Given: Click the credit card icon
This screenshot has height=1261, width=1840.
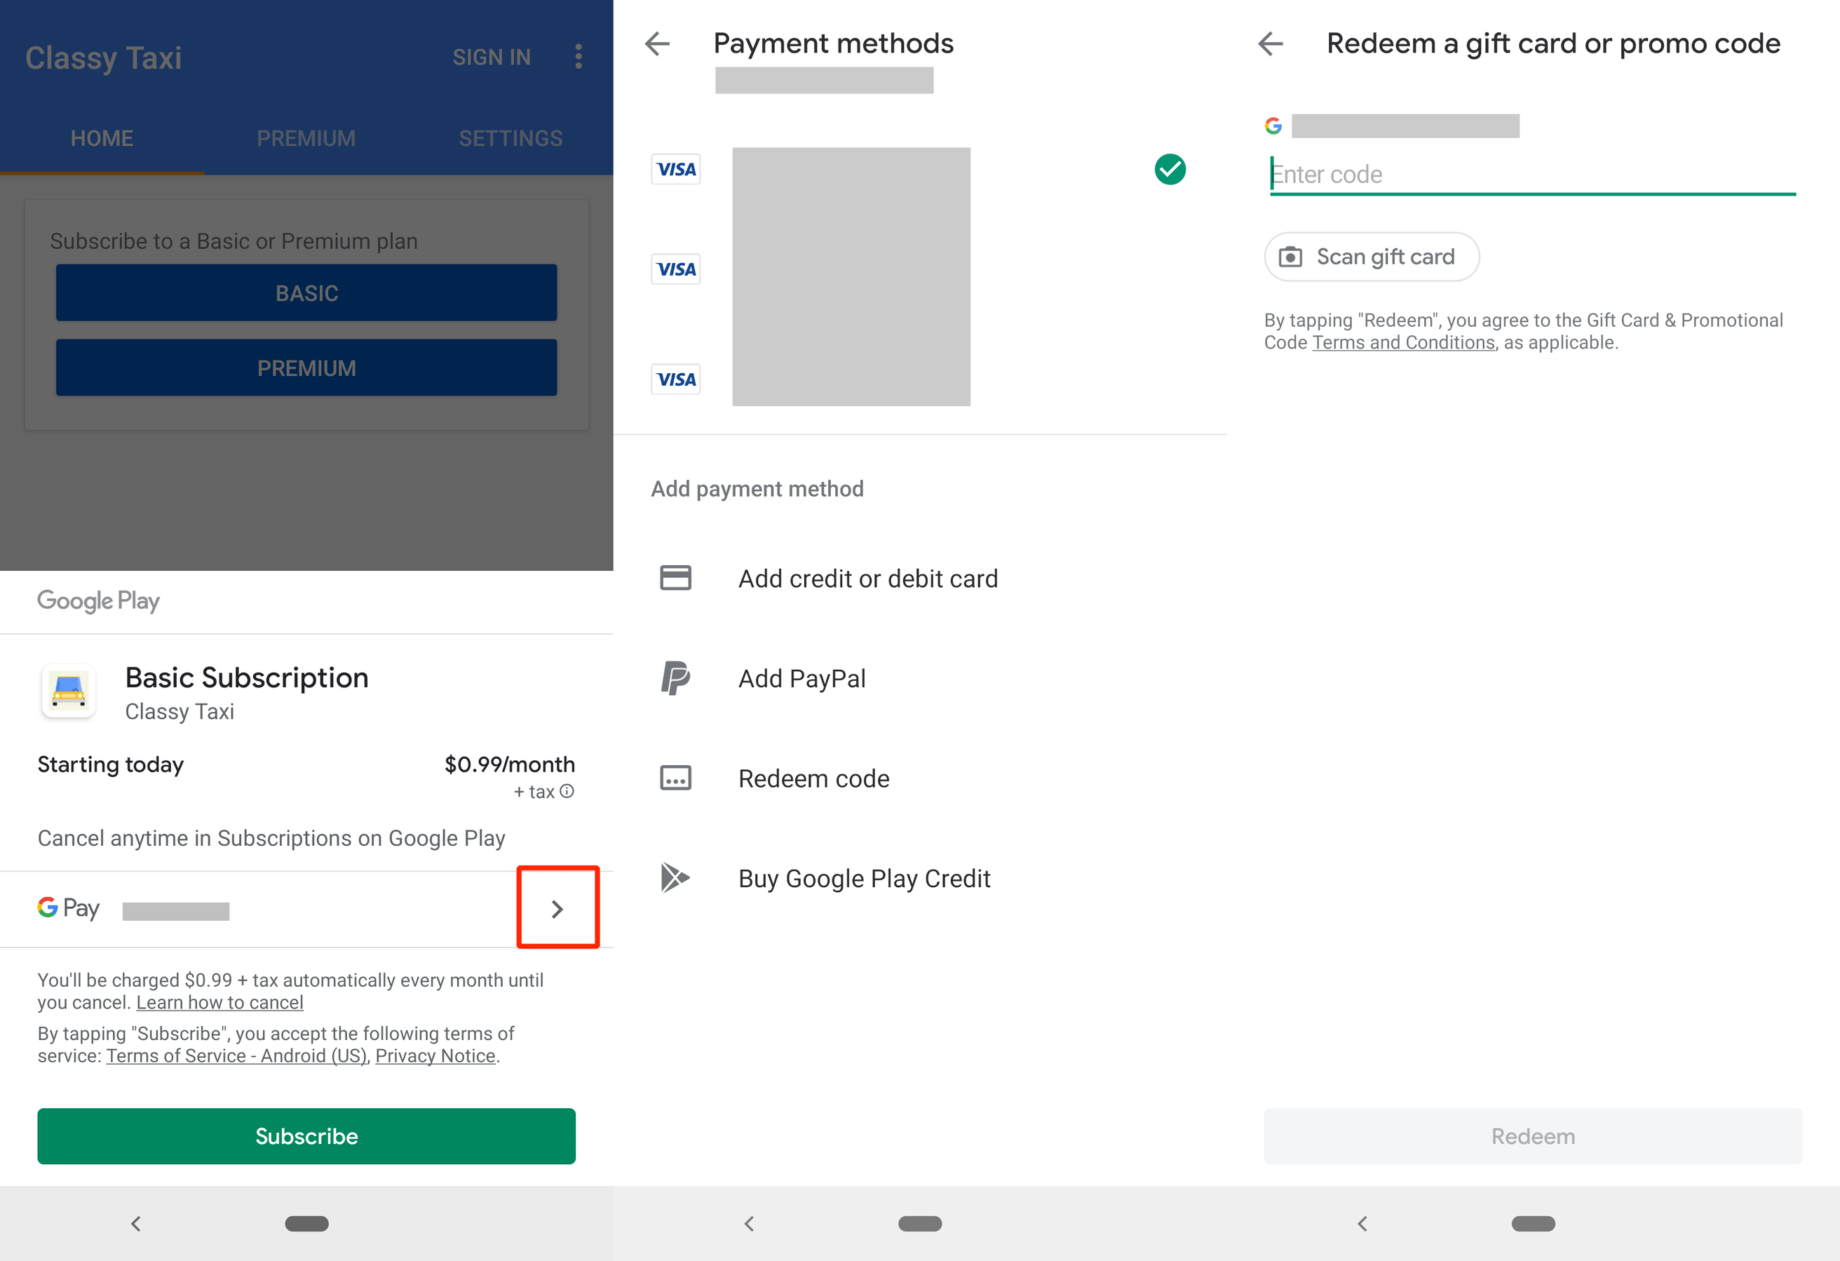Looking at the screenshot, I should point(675,578).
